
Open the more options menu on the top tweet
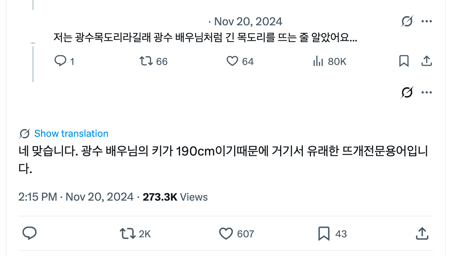click(x=426, y=21)
